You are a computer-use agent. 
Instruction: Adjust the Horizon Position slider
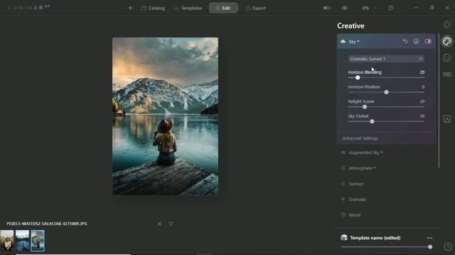(386, 92)
